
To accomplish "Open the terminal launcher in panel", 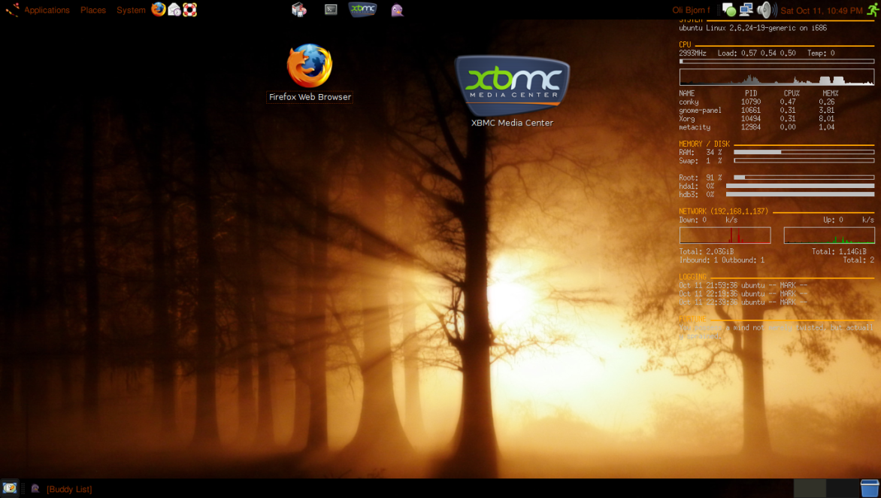I will 331,10.
